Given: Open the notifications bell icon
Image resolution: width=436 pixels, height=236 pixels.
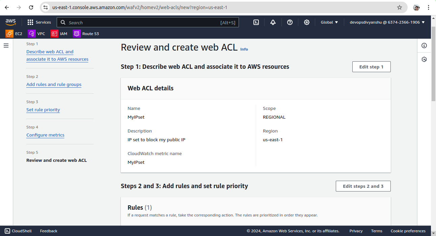Looking at the screenshot, I should (x=273, y=22).
